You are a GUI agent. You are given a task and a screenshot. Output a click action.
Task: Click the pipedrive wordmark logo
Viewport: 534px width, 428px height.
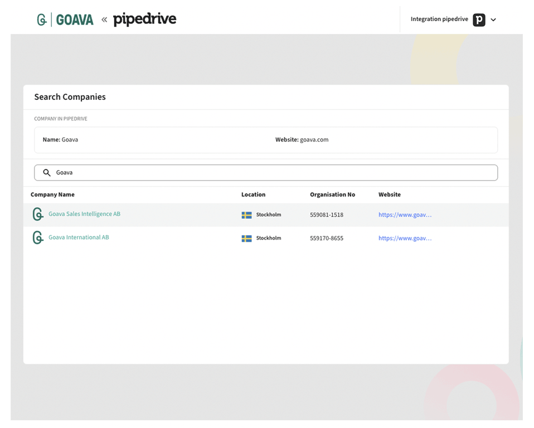click(145, 20)
